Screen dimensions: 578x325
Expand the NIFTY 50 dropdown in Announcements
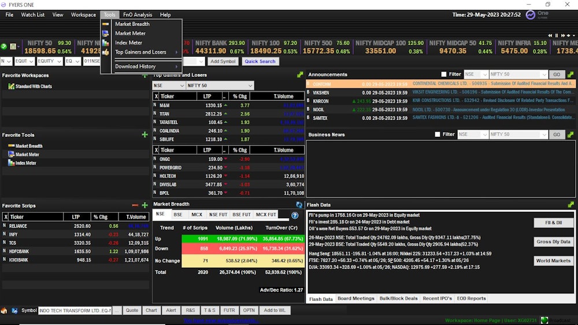point(518,74)
